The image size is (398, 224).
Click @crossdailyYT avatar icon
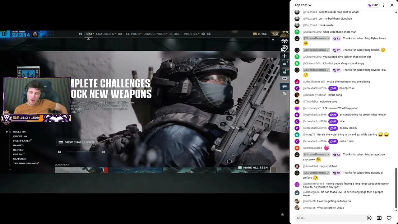(297, 108)
